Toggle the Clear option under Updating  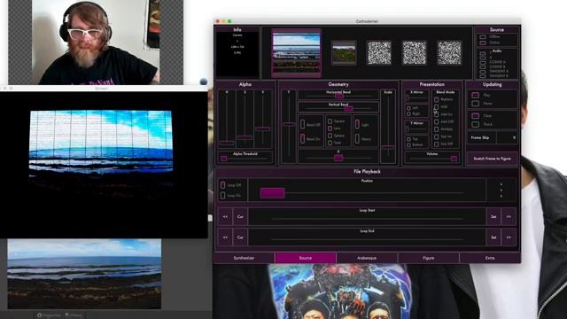pyautogui.click(x=476, y=116)
